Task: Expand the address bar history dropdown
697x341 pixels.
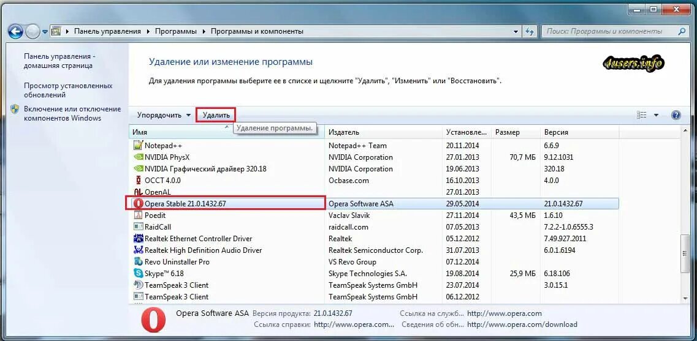Action: (515, 31)
